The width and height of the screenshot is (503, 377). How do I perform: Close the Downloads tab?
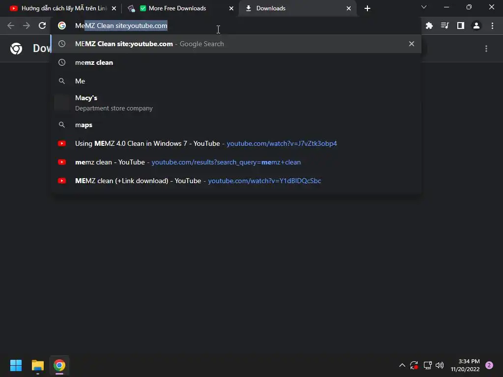click(349, 8)
